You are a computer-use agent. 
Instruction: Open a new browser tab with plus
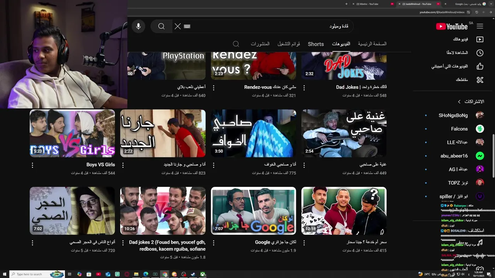[x=346, y=4]
